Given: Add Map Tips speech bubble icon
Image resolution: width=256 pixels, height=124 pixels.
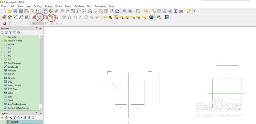Looking at the screenshot, I should (189, 11).
